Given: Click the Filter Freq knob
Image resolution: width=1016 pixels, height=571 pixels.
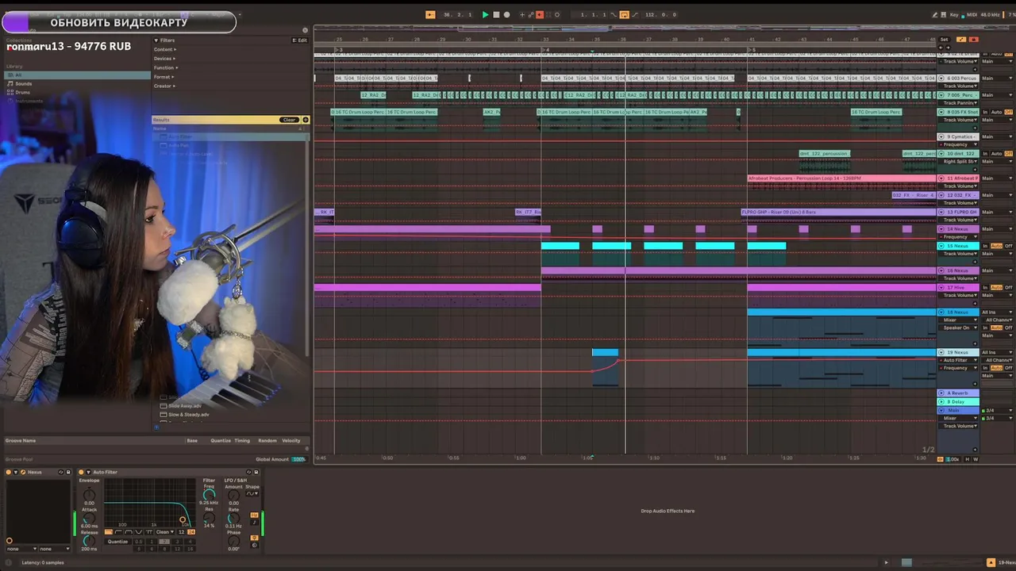Looking at the screenshot, I should pos(209,495).
